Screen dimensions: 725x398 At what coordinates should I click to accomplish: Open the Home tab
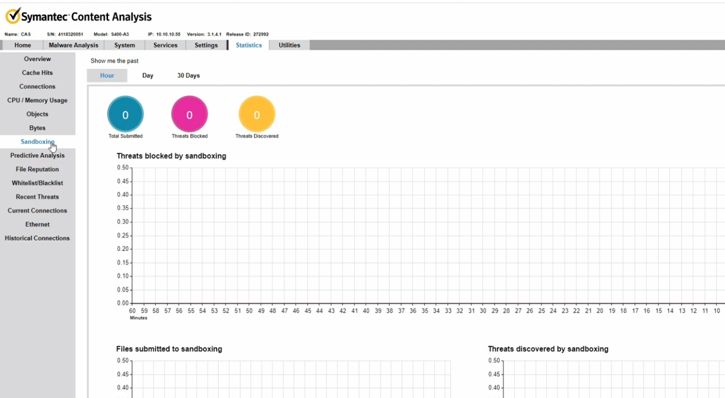(23, 45)
